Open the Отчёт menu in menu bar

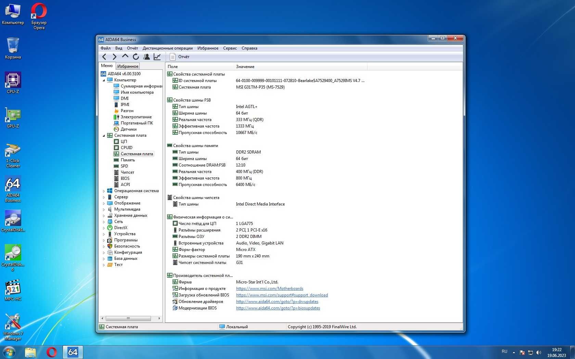click(x=132, y=48)
